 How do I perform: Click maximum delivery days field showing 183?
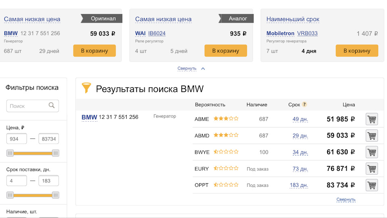pyautogui.click(x=49, y=181)
